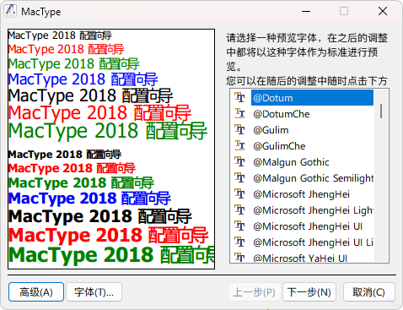This screenshot has height=310, width=403.
Task: Choose @Microsoft JhengHei UI Light entry
Action: tap(313, 242)
